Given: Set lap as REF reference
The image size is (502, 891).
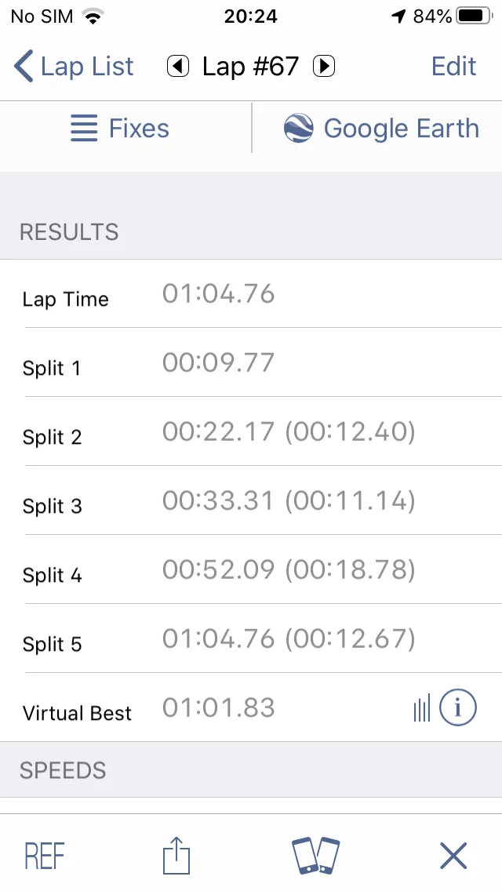Looking at the screenshot, I should (45, 856).
